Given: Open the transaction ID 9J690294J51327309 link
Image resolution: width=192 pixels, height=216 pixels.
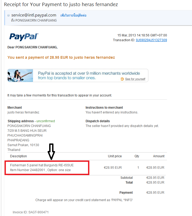Looking at the screenshot, I should click(x=151, y=40).
